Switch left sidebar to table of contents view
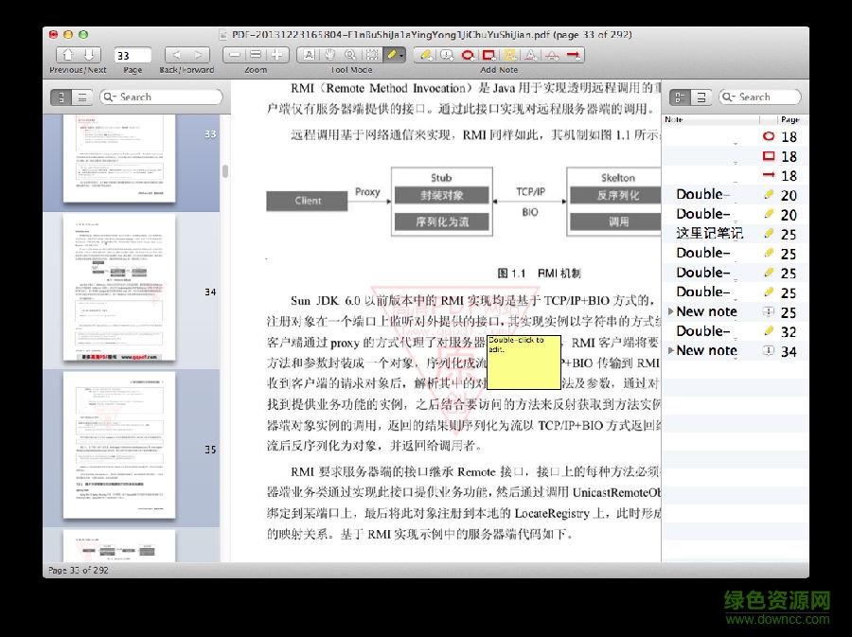The width and height of the screenshot is (852, 637). point(82,97)
